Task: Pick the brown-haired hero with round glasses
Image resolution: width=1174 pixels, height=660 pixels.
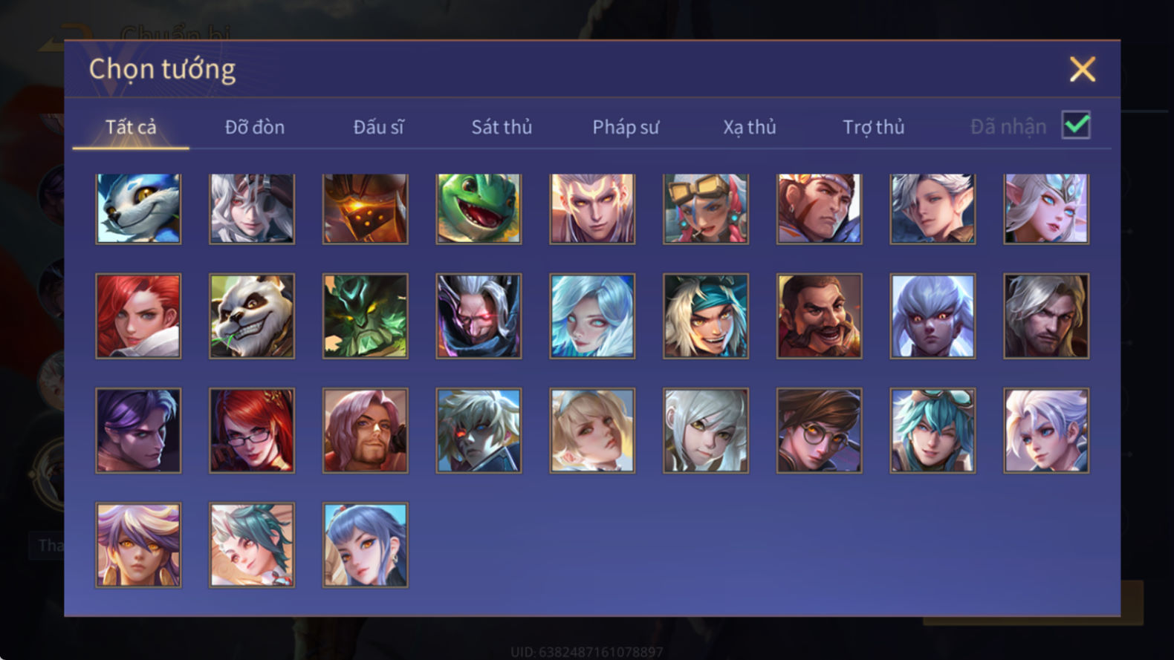Action: click(820, 431)
